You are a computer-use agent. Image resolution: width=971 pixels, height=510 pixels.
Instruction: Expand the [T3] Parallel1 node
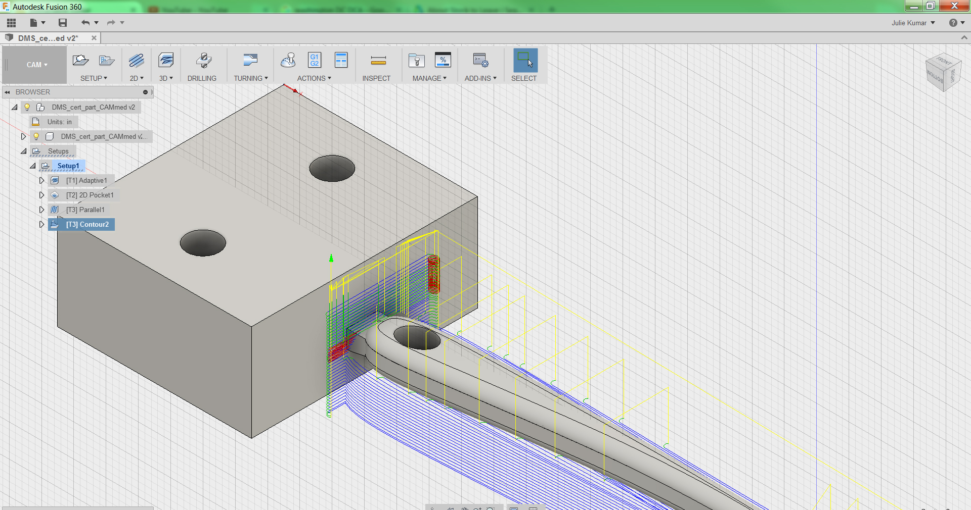42,210
